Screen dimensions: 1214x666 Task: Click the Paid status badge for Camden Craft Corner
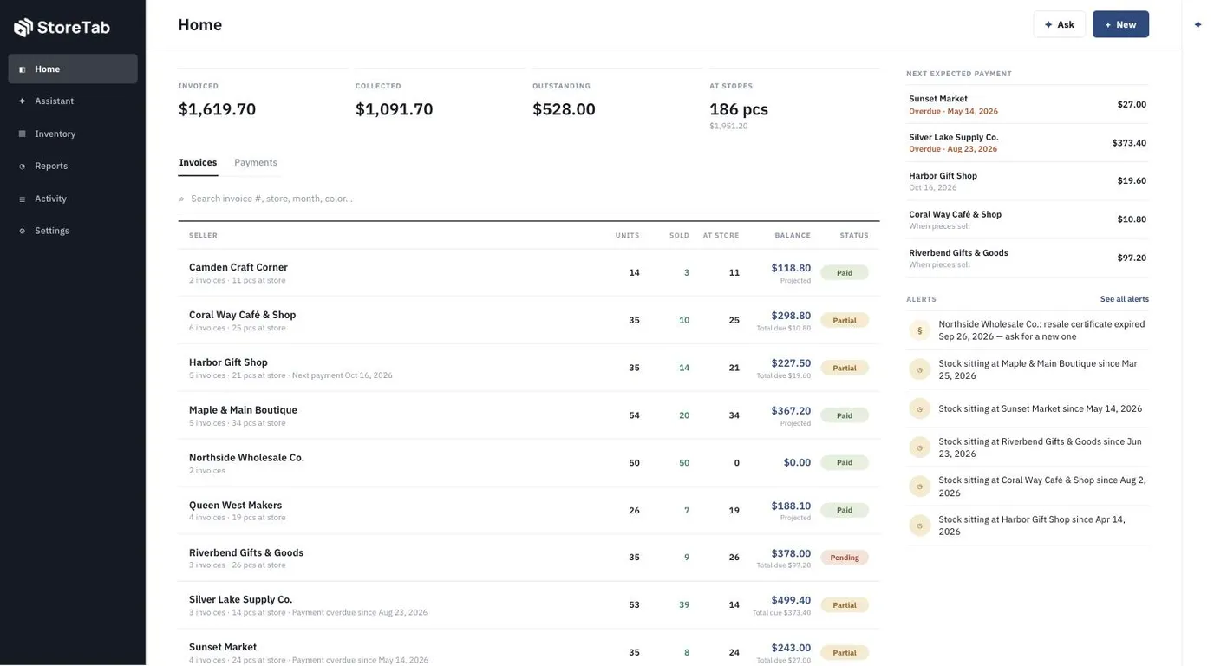pos(845,273)
